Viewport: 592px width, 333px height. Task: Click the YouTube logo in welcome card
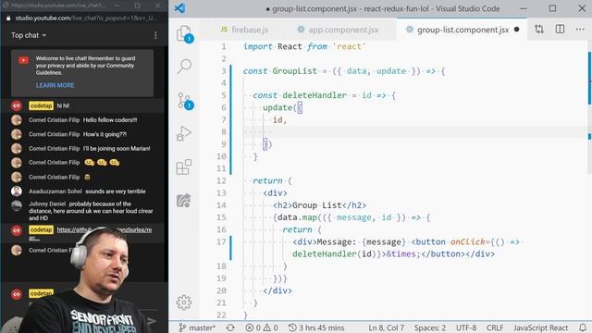tap(23, 60)
